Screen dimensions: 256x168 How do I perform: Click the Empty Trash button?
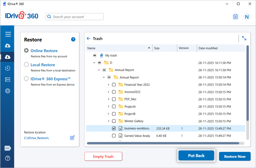(x=103, y=156)
